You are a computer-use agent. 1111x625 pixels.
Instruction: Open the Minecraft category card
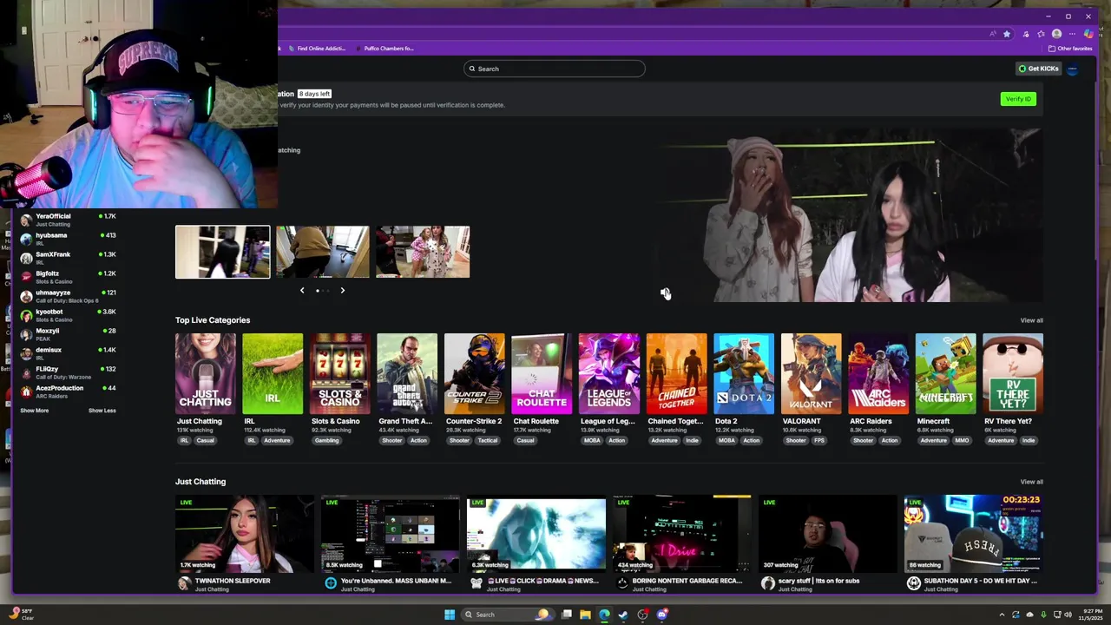(x=945, y=373)
